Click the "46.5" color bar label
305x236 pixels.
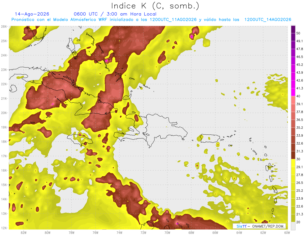pyautogui.click(x=299, y=57)
